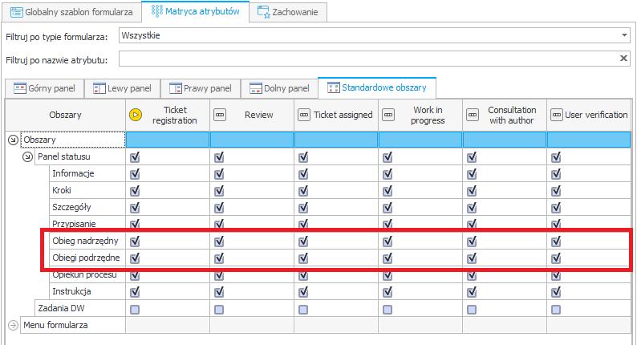
Task: Click the Consultation with author step icon
Action: click(x=473, y=115)
